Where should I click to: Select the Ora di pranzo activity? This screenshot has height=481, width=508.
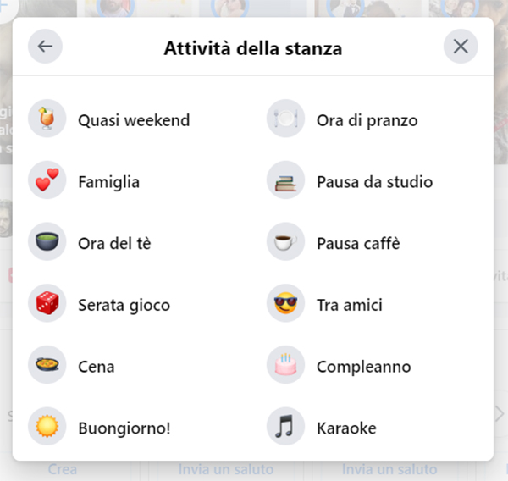coord(367,120)
